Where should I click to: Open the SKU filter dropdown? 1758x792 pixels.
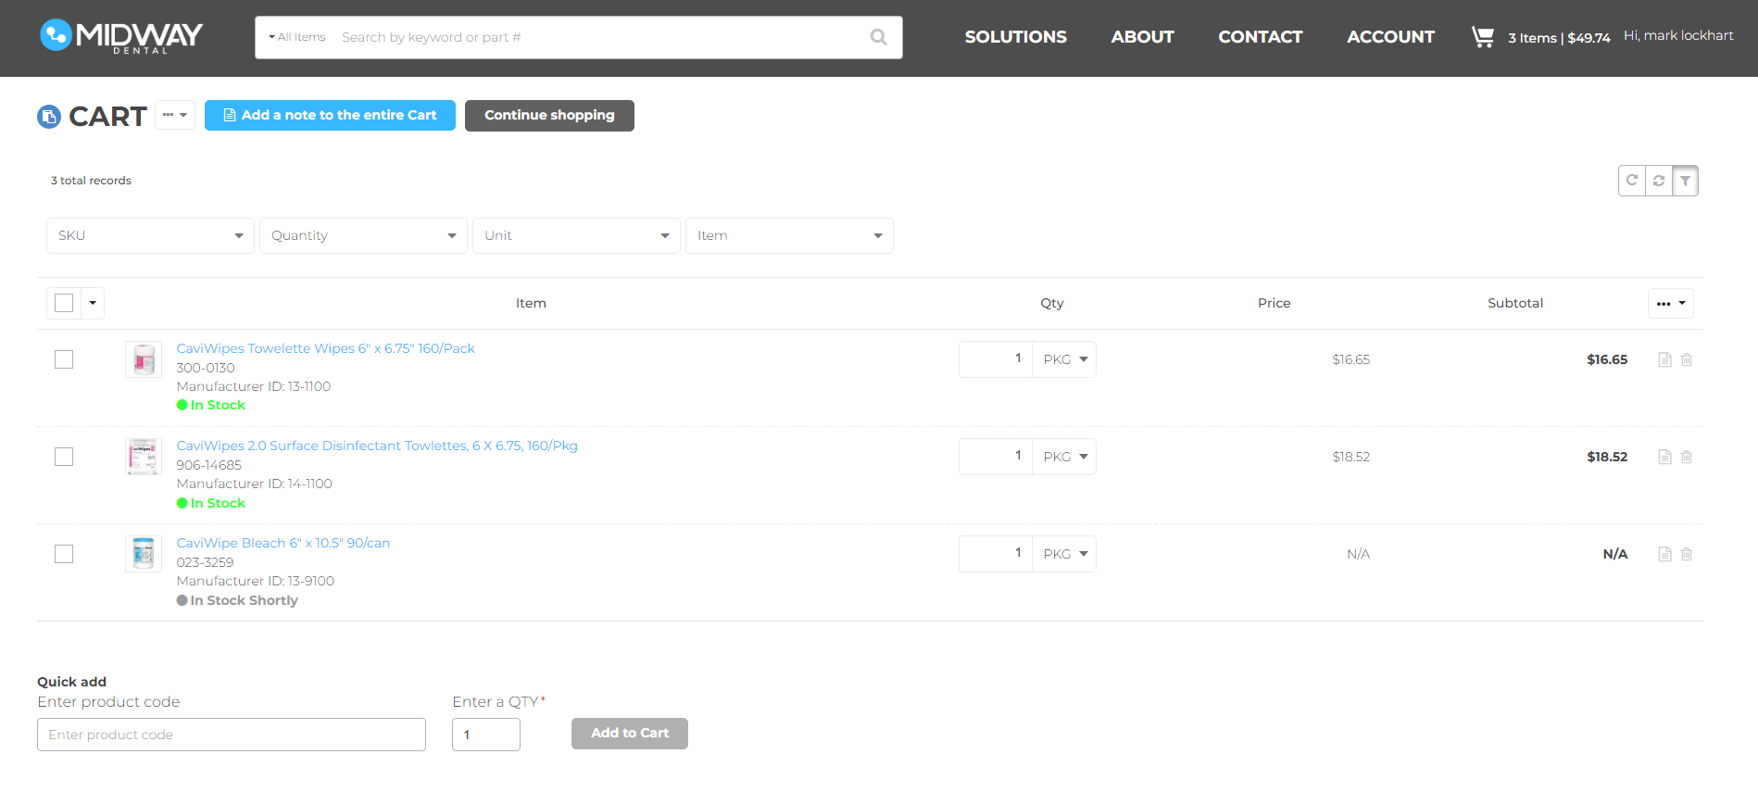[x=150, y=235]
